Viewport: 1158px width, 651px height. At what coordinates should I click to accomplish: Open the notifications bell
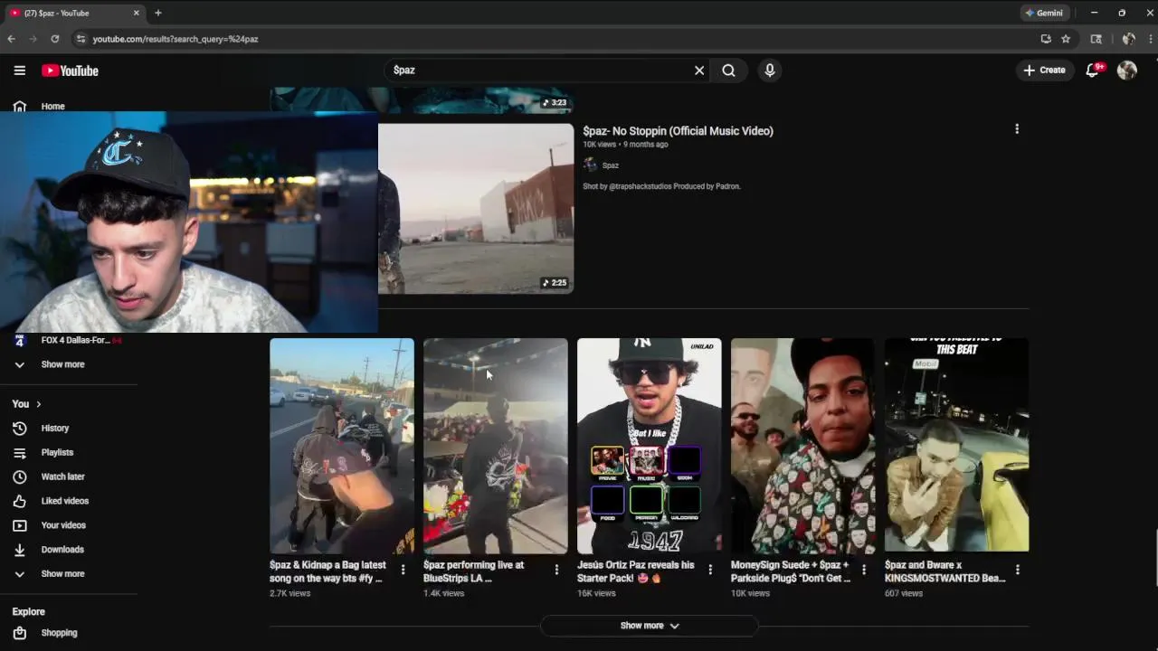tap(1092, 71)
